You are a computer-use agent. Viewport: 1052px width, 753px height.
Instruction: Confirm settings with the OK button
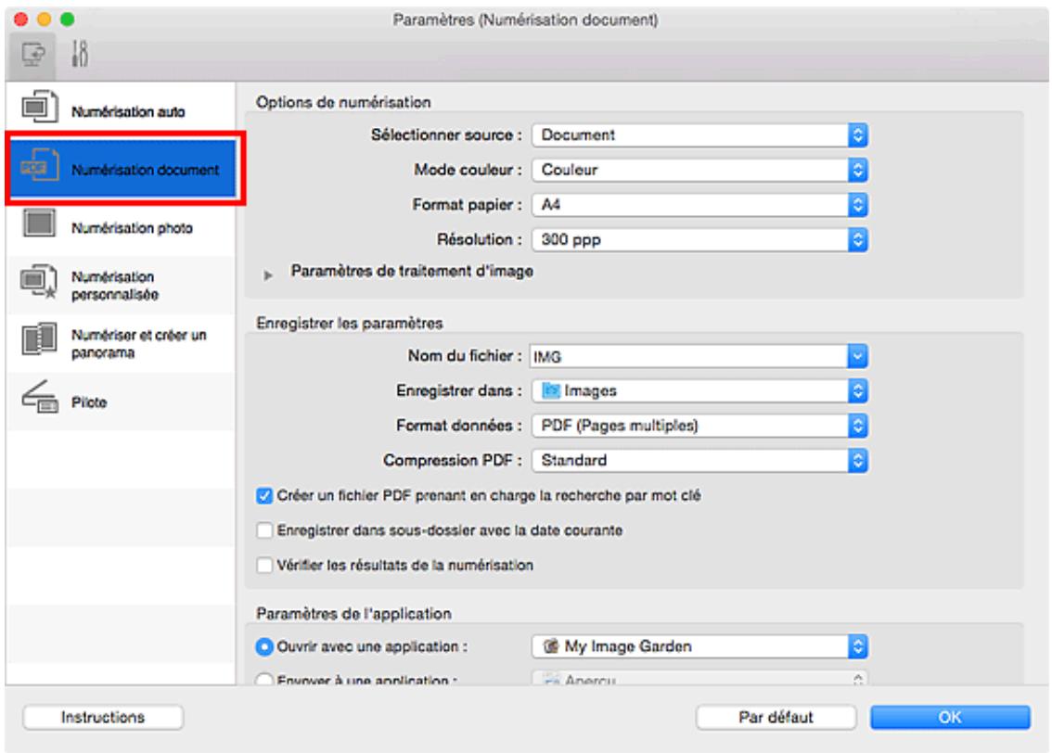pos(949,716)
